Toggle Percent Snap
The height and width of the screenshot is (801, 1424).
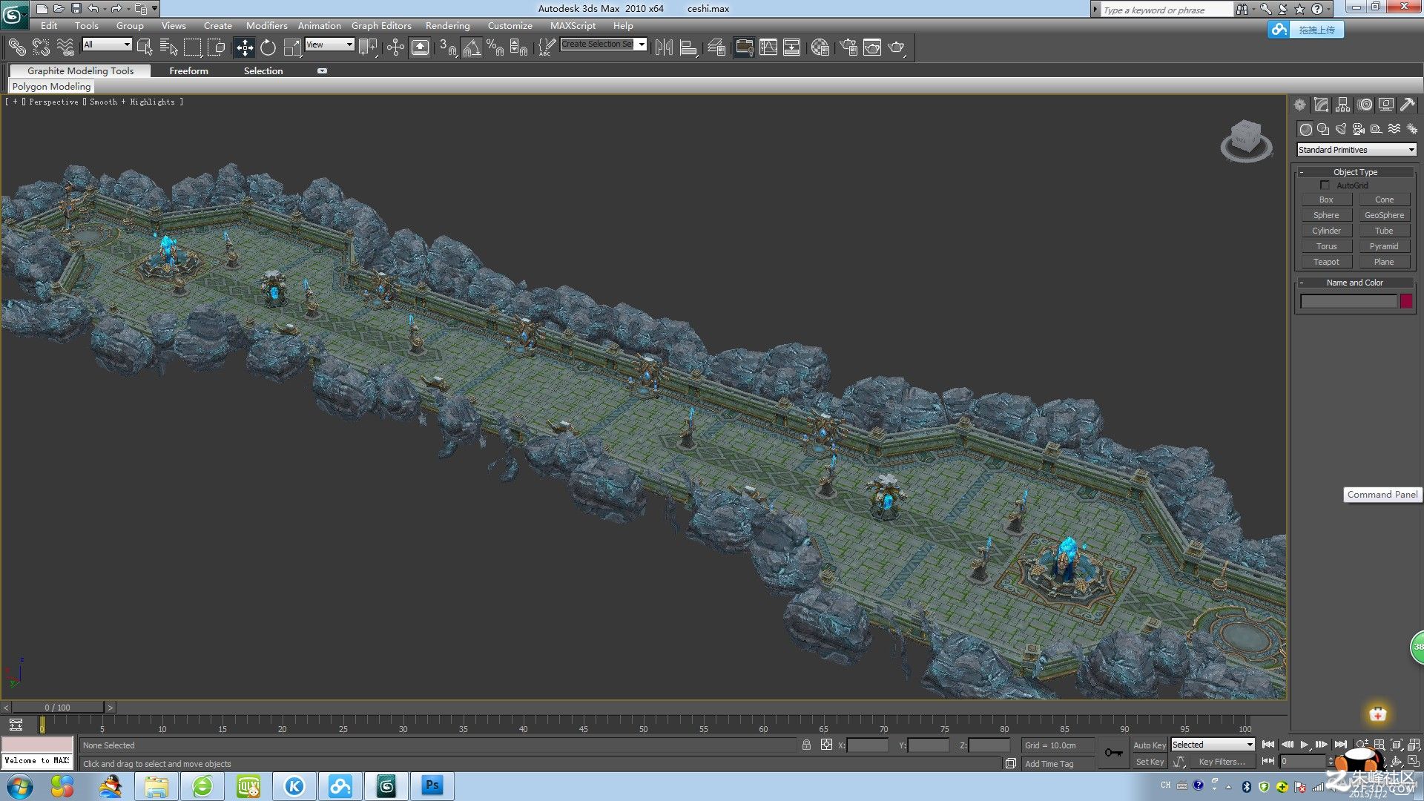coord(495,47)
